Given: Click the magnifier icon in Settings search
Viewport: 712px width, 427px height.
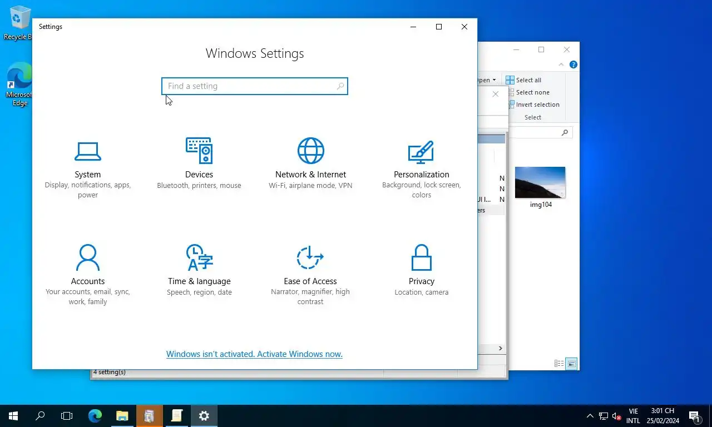Looking at the screenshot, I should [x=340, y=86].
